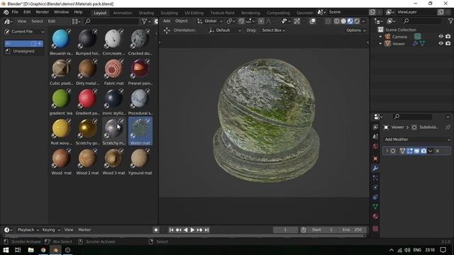Expand the Current File library dropdown
The width and height of the screenshot is (454, 255).
[25, 31]
